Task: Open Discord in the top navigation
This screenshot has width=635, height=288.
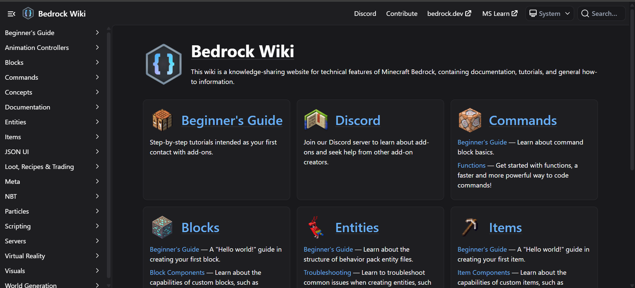Action: (365, 14)
